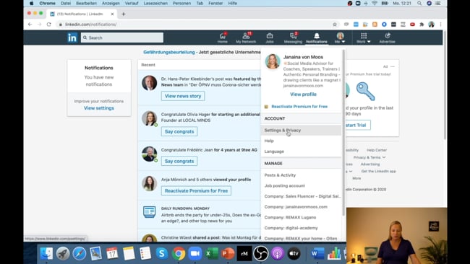Screen dimensions: 470x264
Task: Click the Start Trial button
Action: (357, 125)
